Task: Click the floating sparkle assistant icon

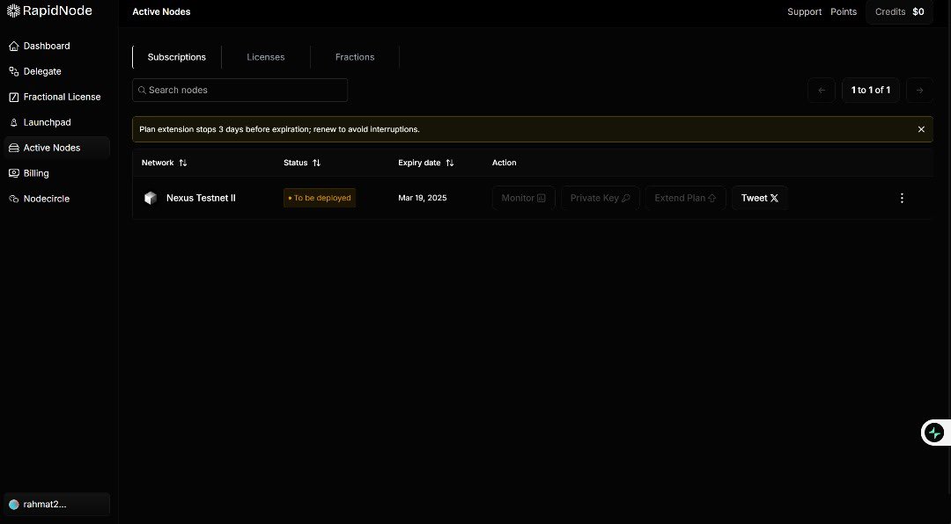Action: click(934, 433)
